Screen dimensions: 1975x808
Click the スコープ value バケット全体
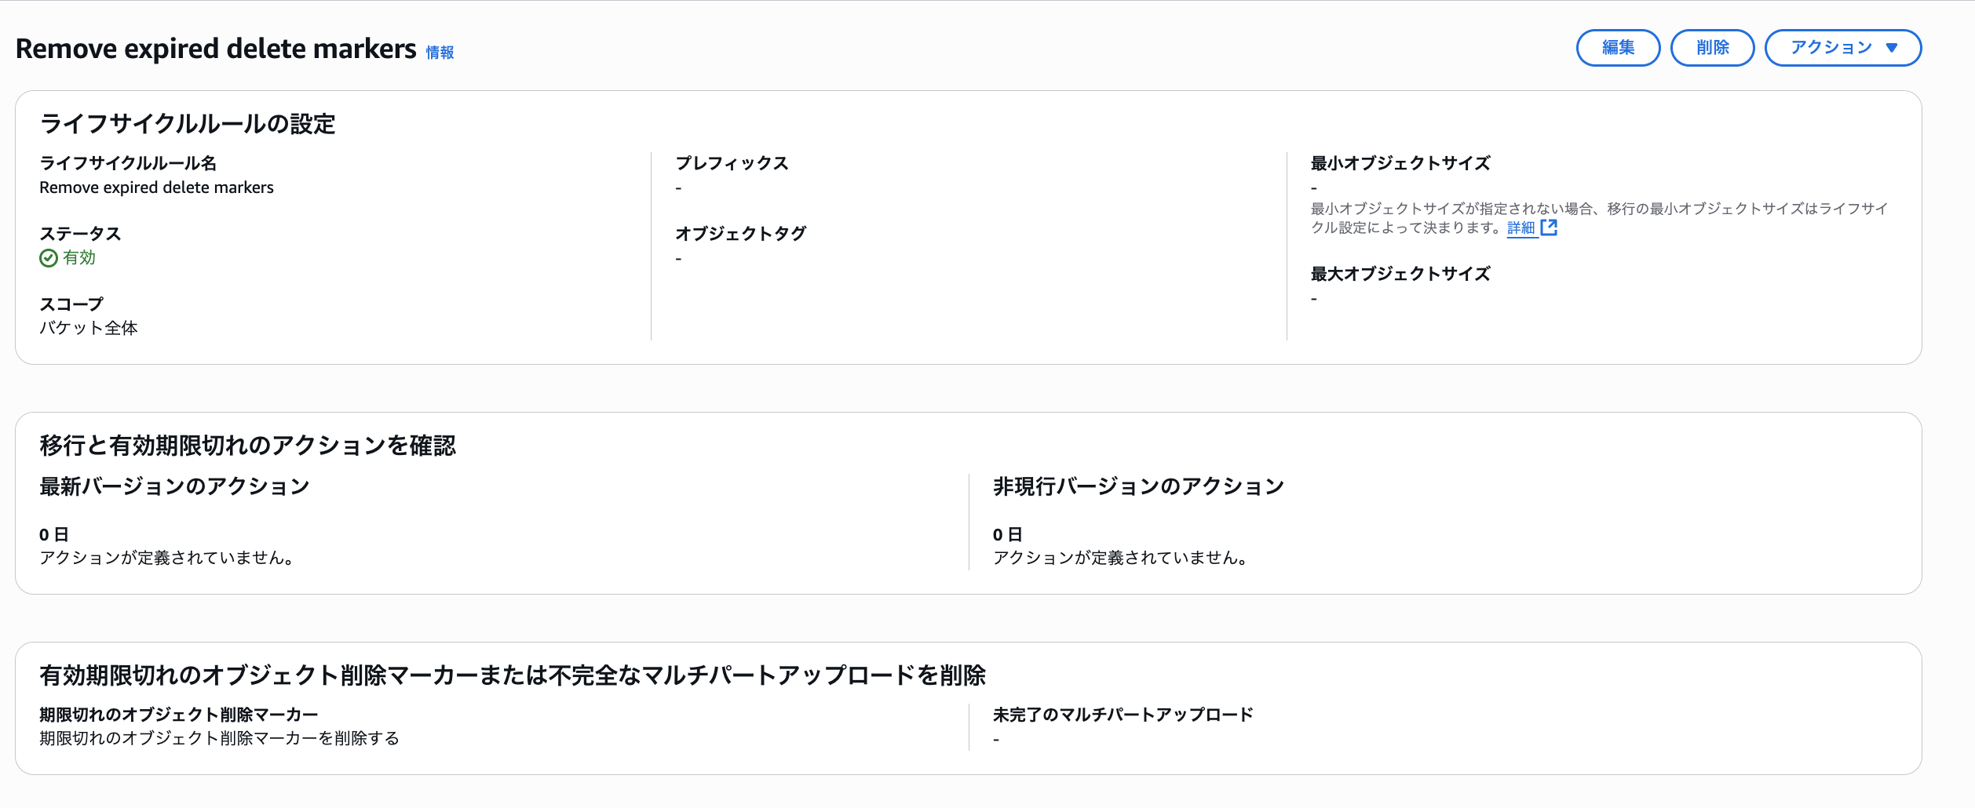click(x=89, y=328)
